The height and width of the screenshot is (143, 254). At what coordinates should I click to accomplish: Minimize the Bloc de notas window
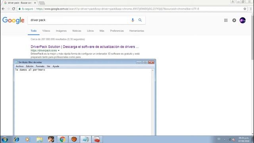[x=139, y=62]
